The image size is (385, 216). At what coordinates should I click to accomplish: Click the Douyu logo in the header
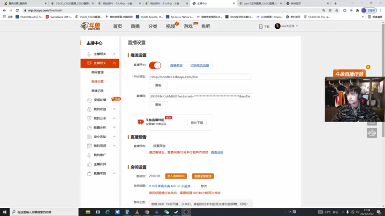tap(90, 26)
